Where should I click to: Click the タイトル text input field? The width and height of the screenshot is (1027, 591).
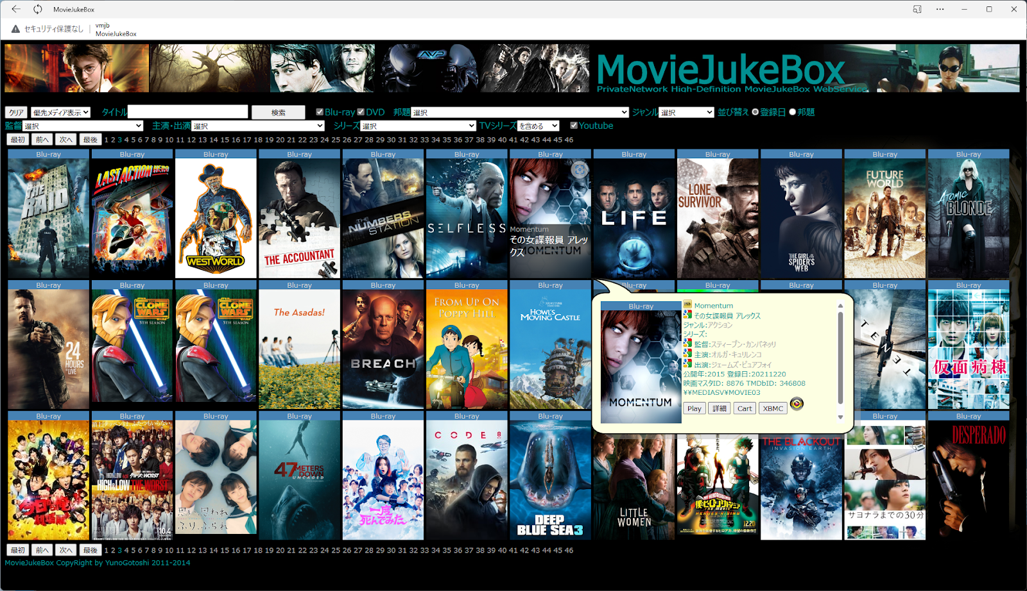[x=187, y=112]
